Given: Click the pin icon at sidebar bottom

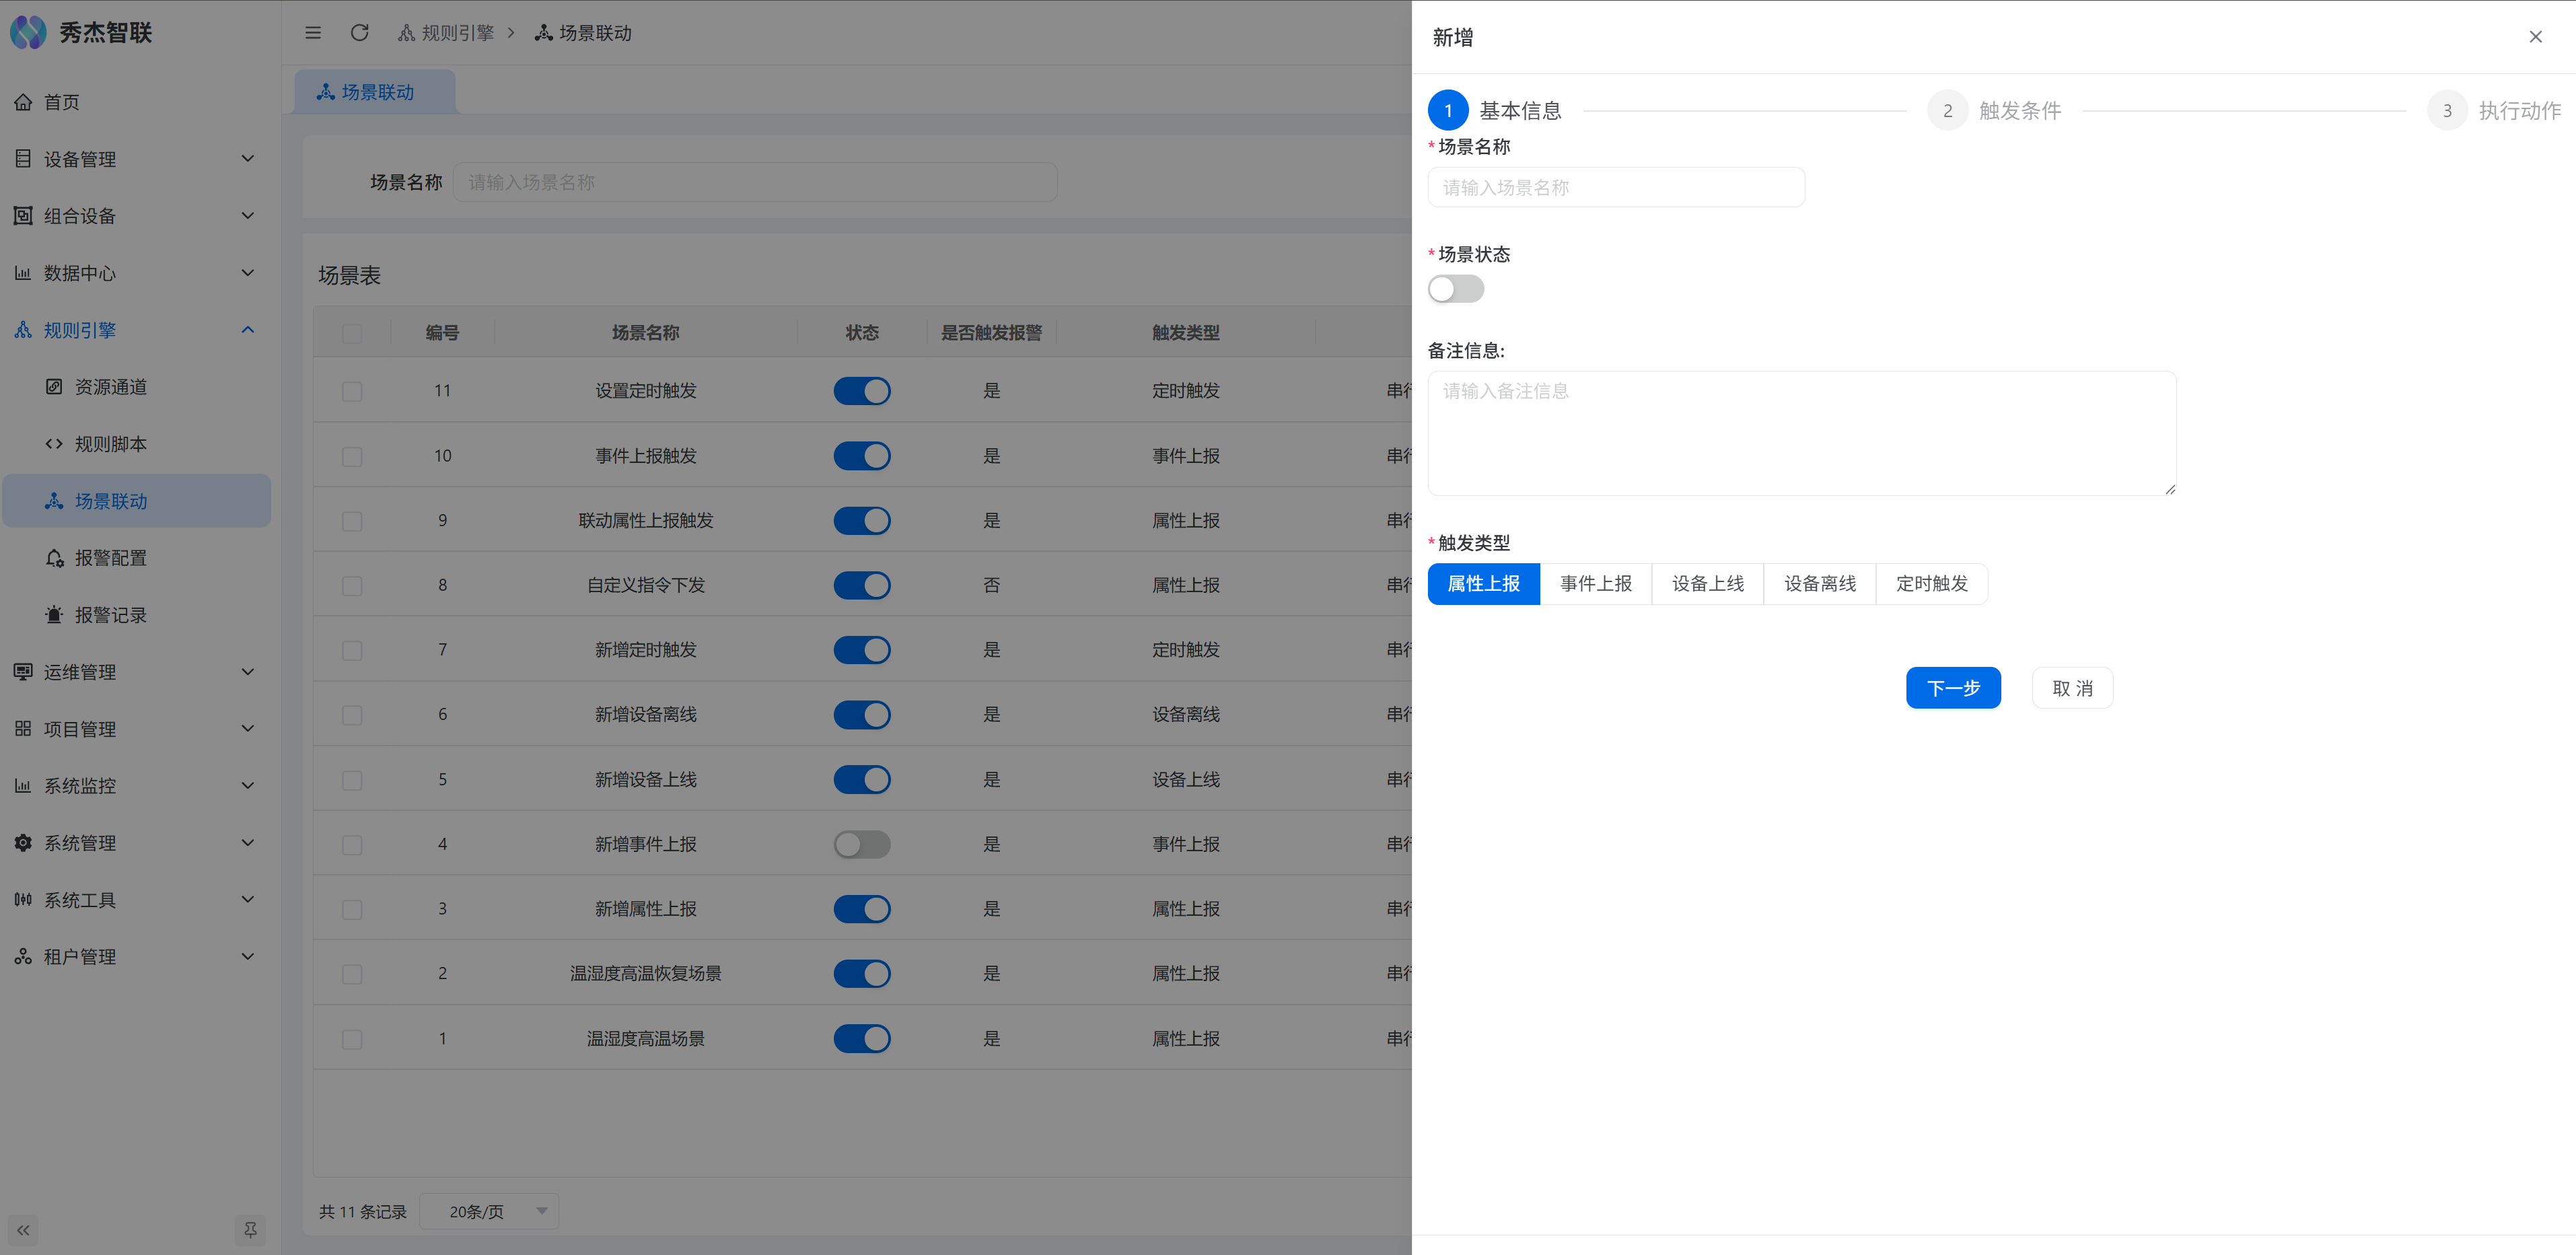Looking at the screenshot, I should tap(250, 1229).
